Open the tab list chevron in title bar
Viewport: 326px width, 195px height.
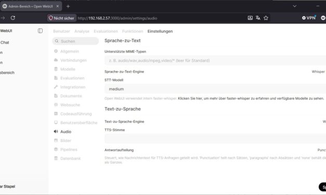point(295,6)
